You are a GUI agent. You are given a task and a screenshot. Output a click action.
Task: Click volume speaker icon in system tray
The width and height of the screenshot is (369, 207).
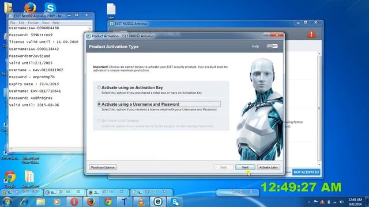[x=342, y=202]
